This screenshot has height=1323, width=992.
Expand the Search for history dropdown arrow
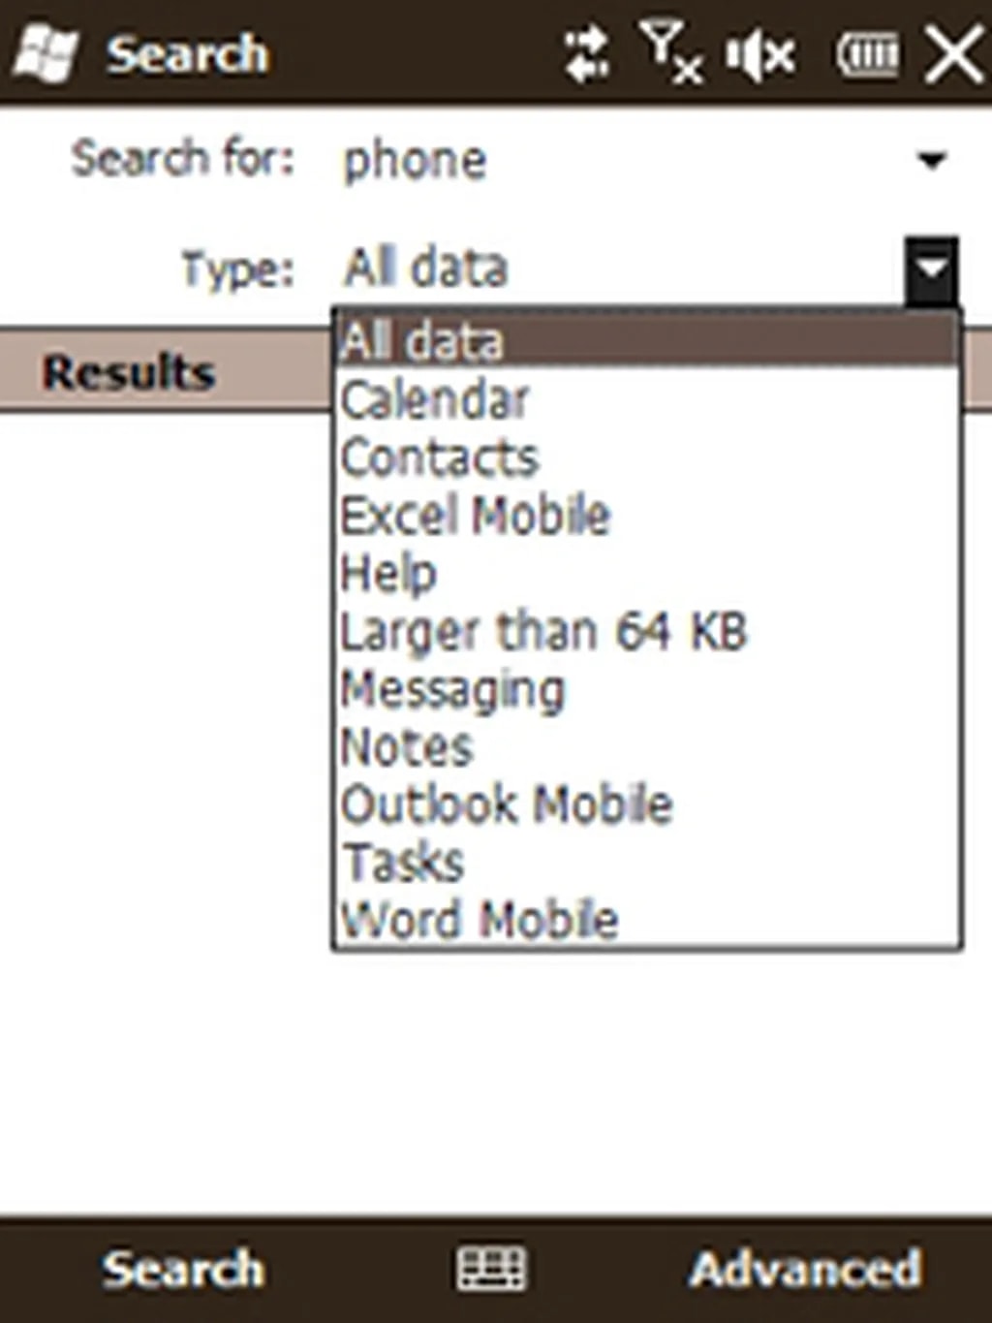(x=932, y=160)
